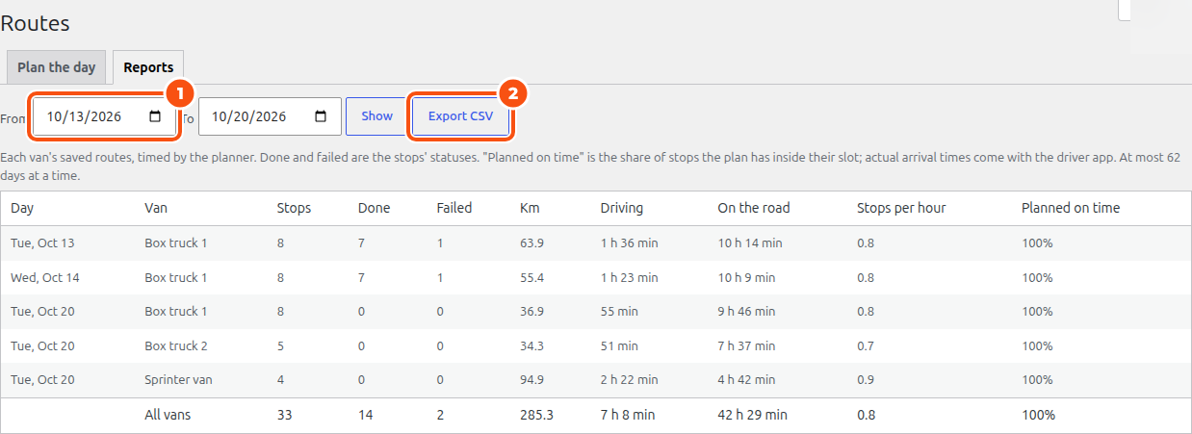Click the 34.3 km value
This screenshot has height=434, width=1192.
[x=531, y=346]
